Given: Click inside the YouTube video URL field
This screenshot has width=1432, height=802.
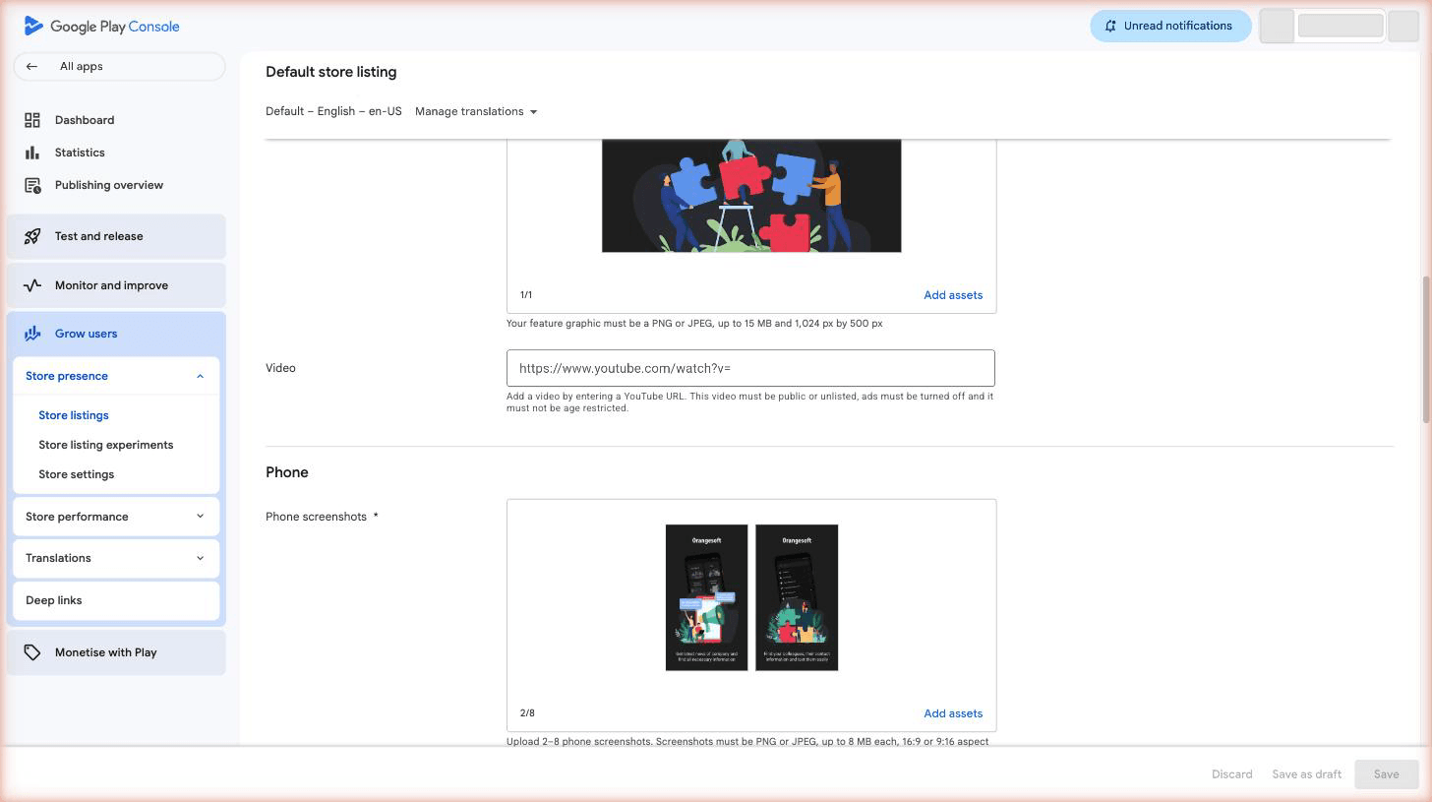Looking at the screenshot, I should tap(749, 367).
